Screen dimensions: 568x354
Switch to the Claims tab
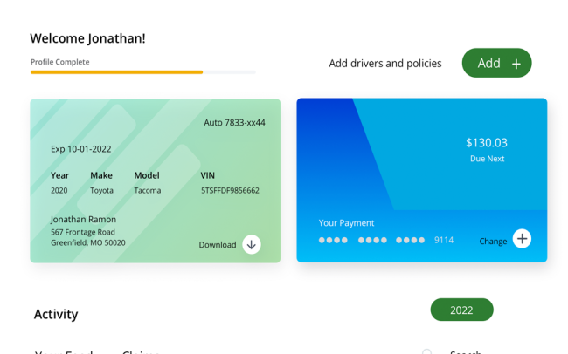click(x=141, y=351)
